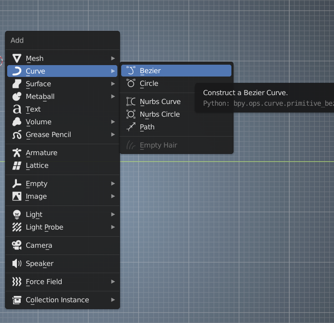Expand the Force Field submenu arrow
Image resolution: width=334 pixels, height=323 pixels.
pos(113,282)
